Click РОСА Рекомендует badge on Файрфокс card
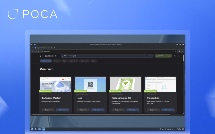This screenshot has height=134, width=215. click(46, 91)
